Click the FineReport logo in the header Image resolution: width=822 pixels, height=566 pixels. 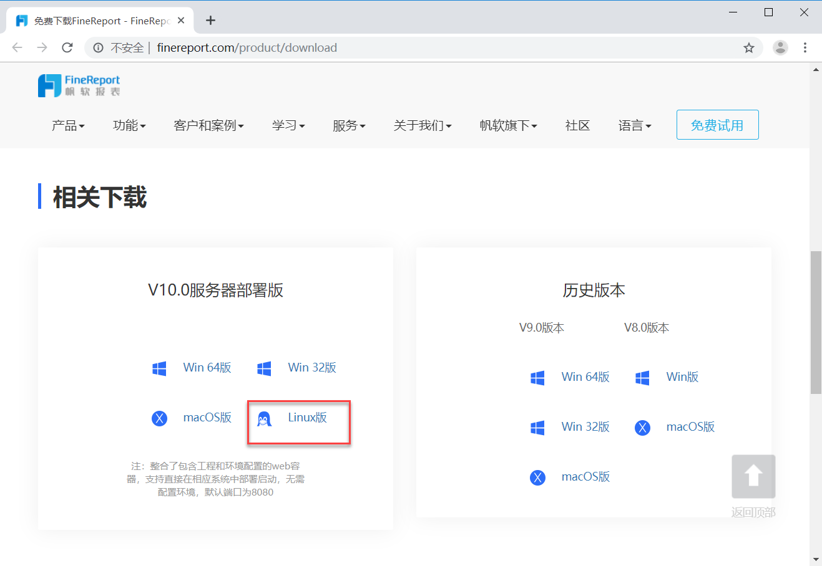coord(79,85)
